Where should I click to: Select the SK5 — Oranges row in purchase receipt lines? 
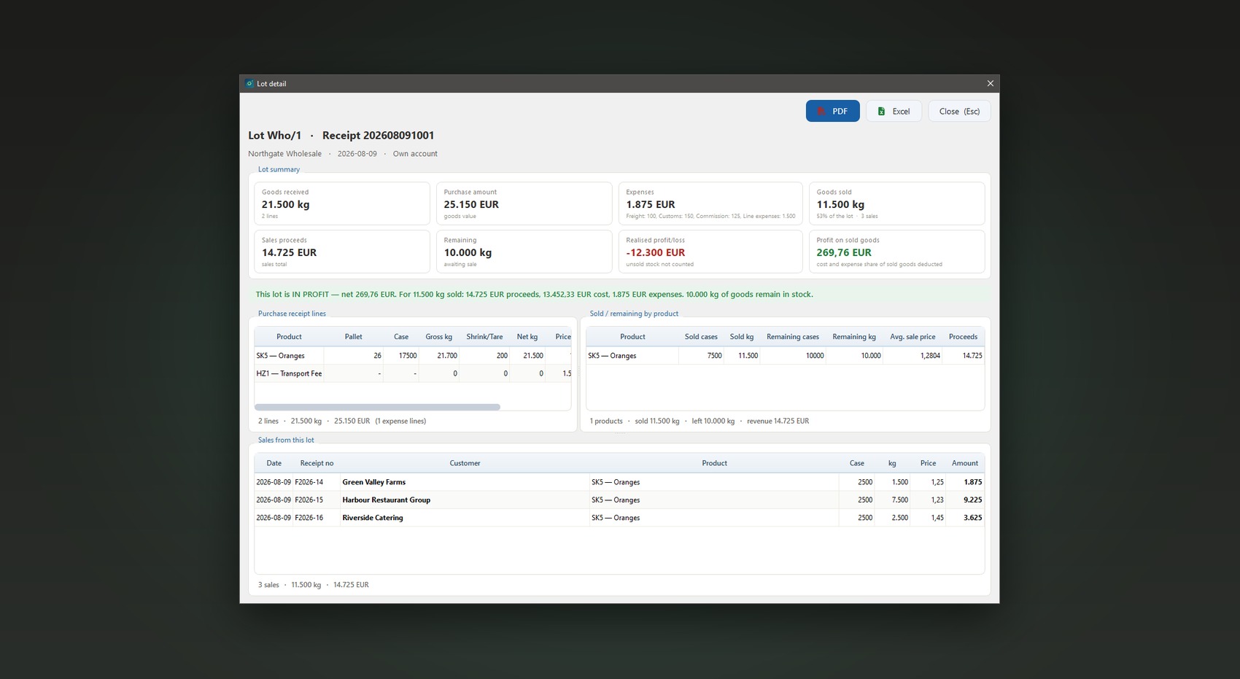413,356
